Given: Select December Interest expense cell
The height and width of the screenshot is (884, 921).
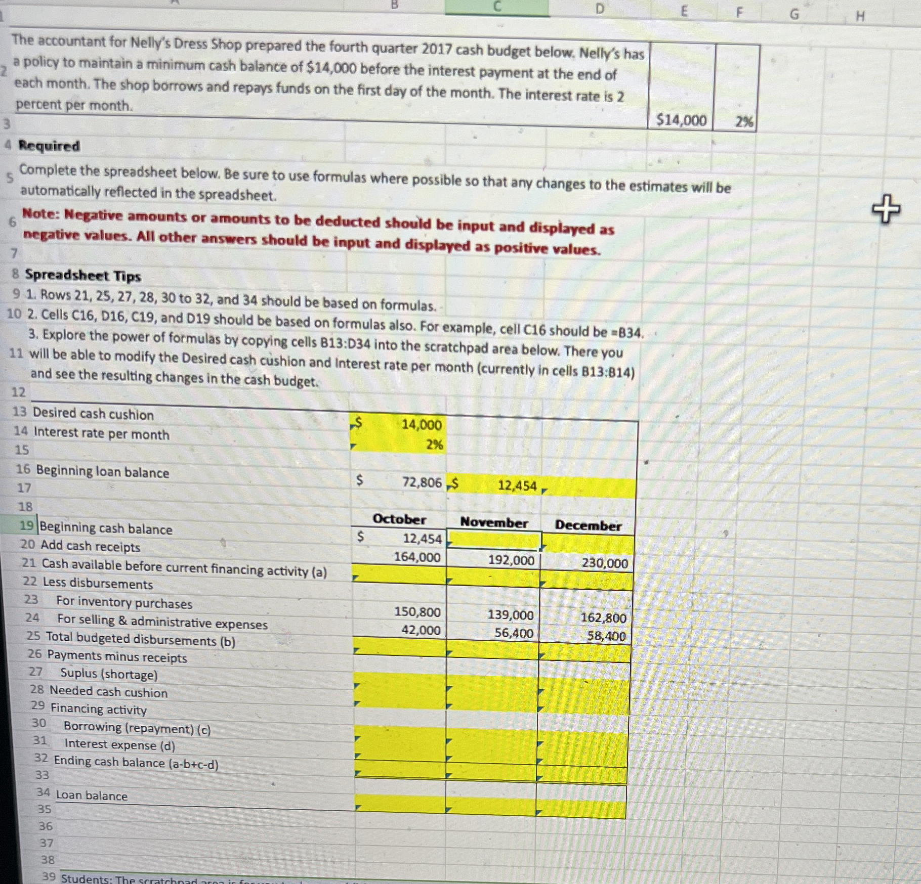Looking at the screenshot, I should [582, 758].
